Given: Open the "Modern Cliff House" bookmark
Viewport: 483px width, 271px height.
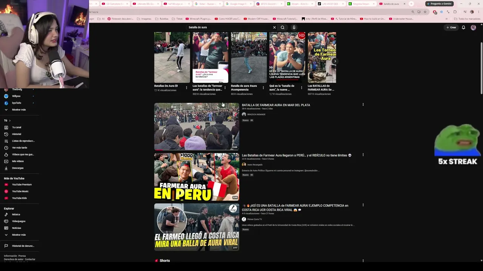Looking at the screenshot, I should tap(257, 19).
